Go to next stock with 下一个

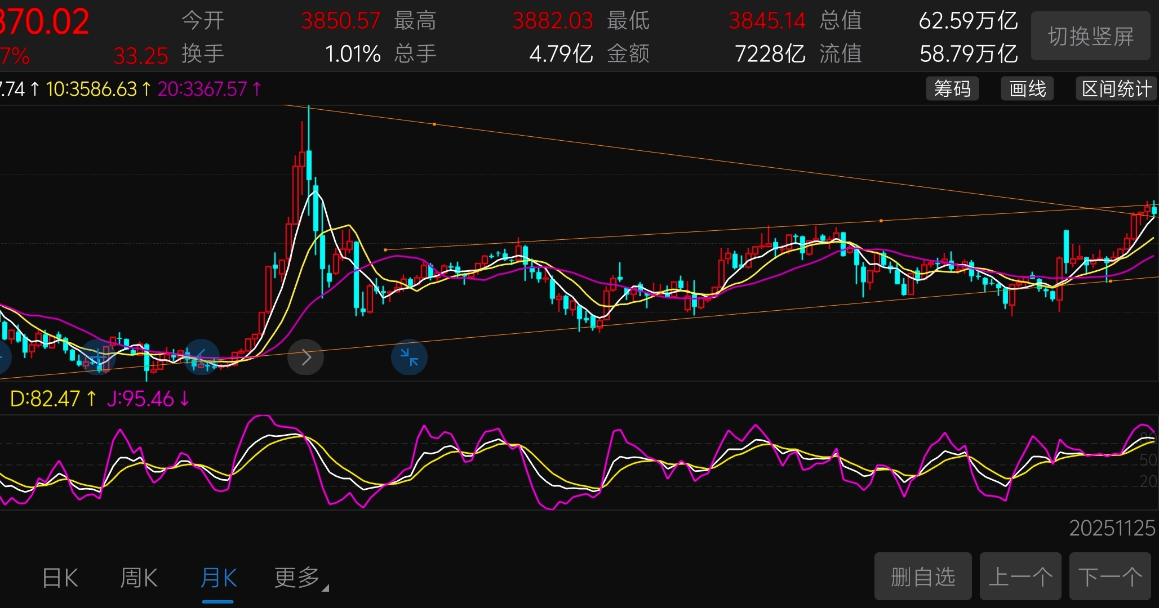pyautogui.click(x=1110, y=576)
